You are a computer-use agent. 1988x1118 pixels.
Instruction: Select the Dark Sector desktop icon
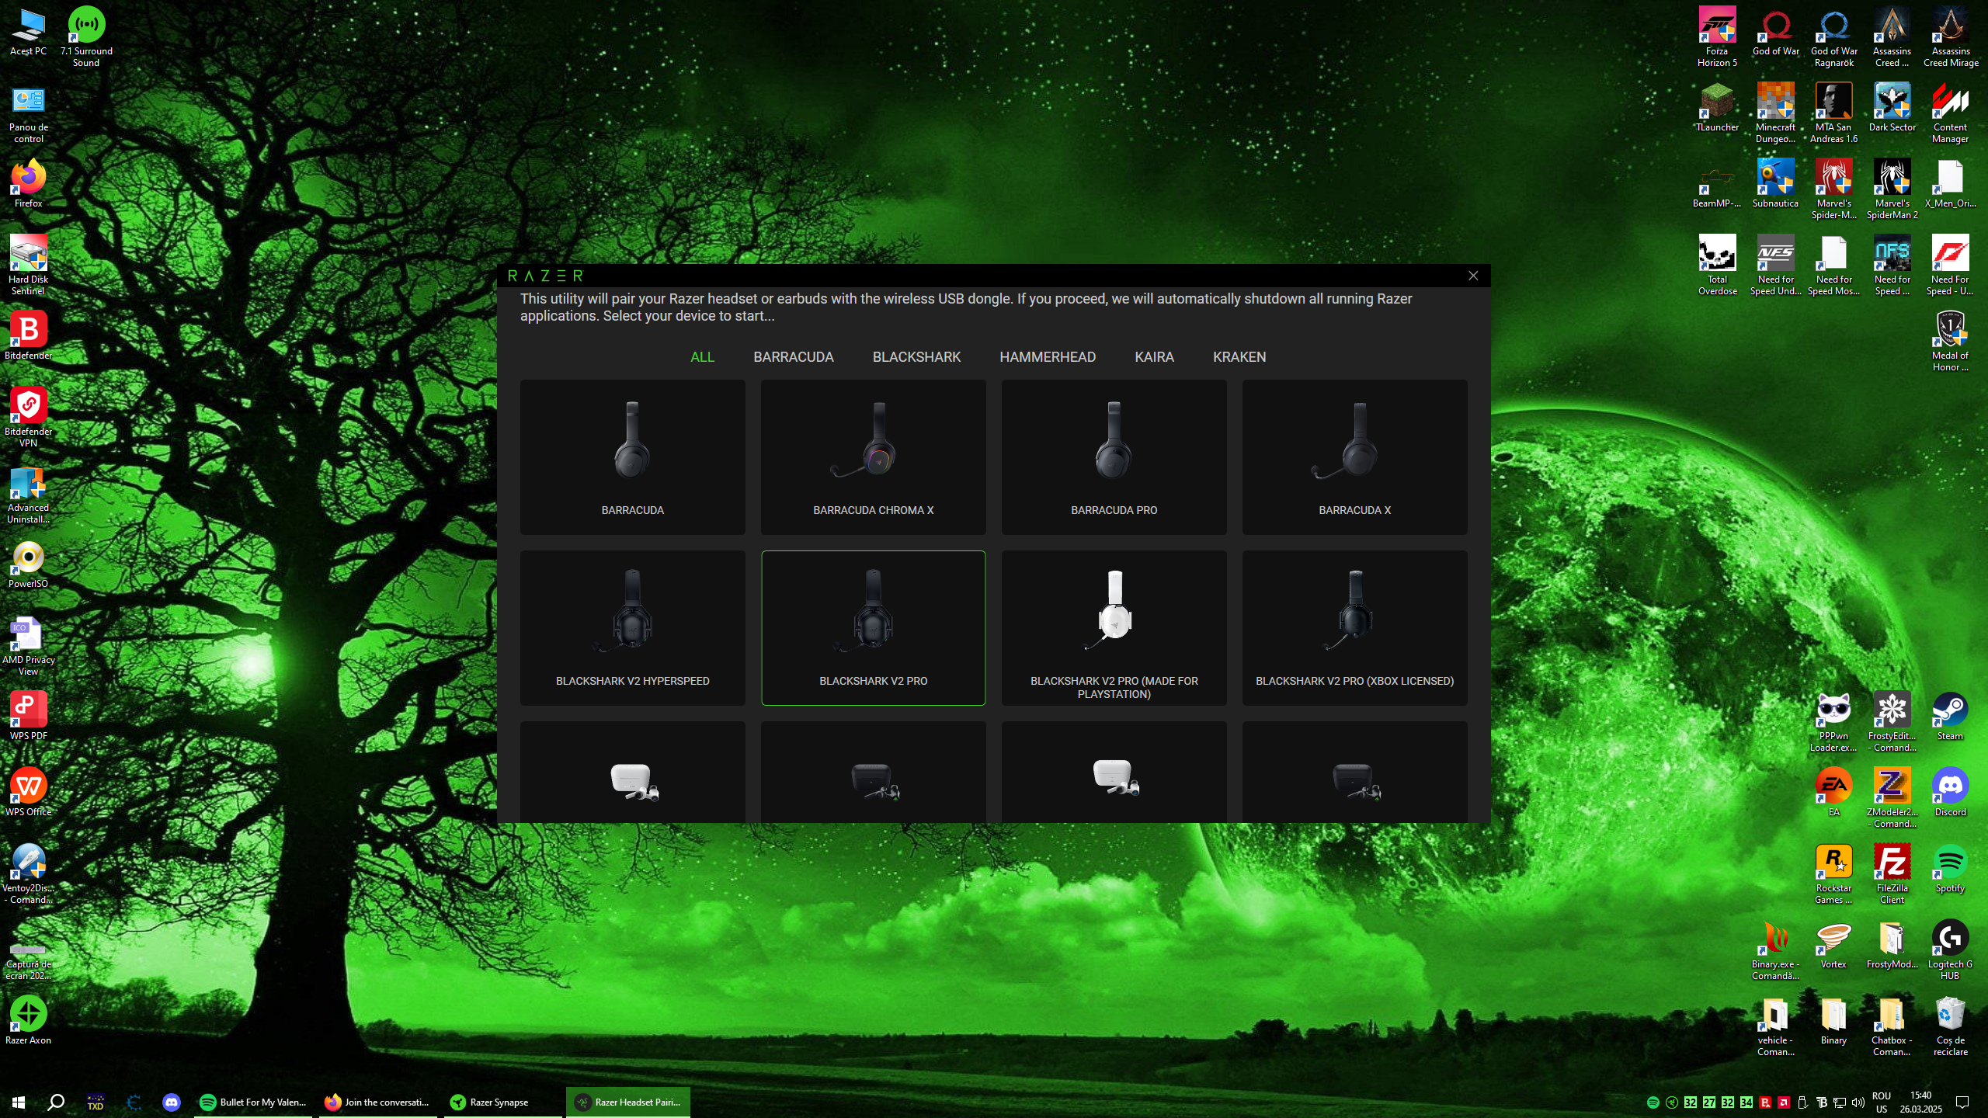coord(1892,107)
